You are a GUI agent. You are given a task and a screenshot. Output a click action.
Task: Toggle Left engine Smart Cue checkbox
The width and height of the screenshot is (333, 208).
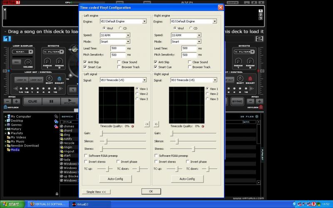(x=85, y=67)
